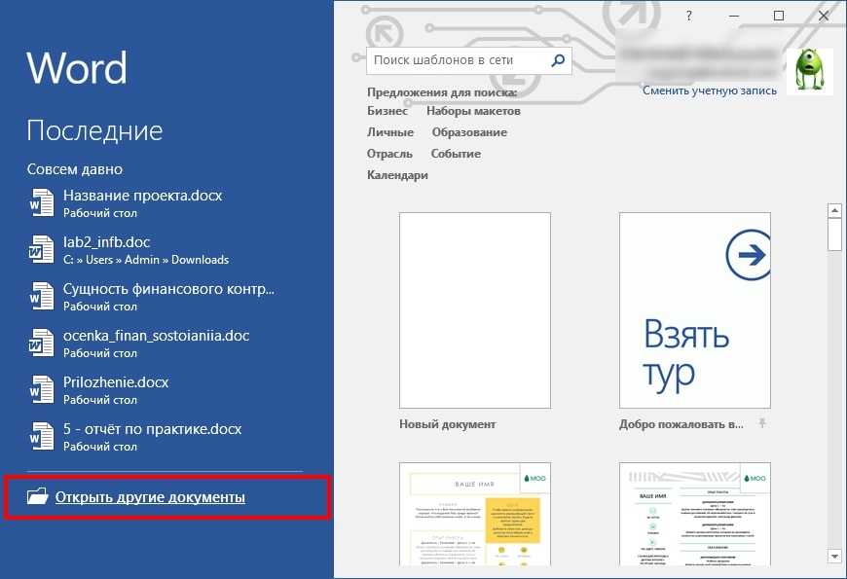Viewport: 847px width, 579px height.
Task: Click the green monster account avatar
Action: (809, 71)
